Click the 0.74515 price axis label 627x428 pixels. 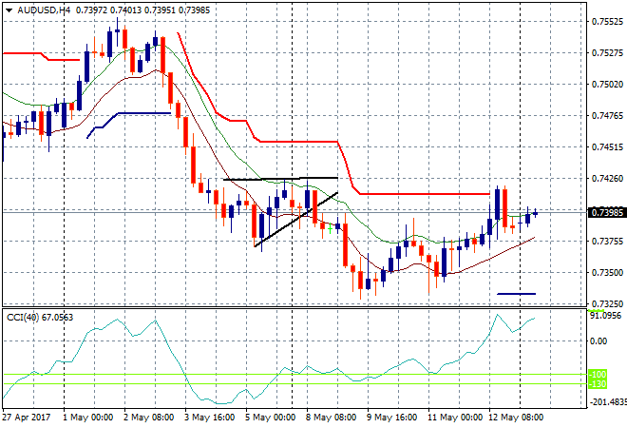pos(607,146)
